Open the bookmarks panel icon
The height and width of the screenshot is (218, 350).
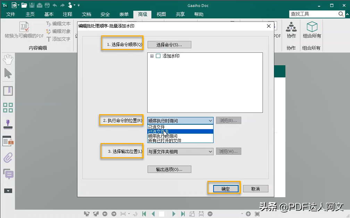(8, 91)
